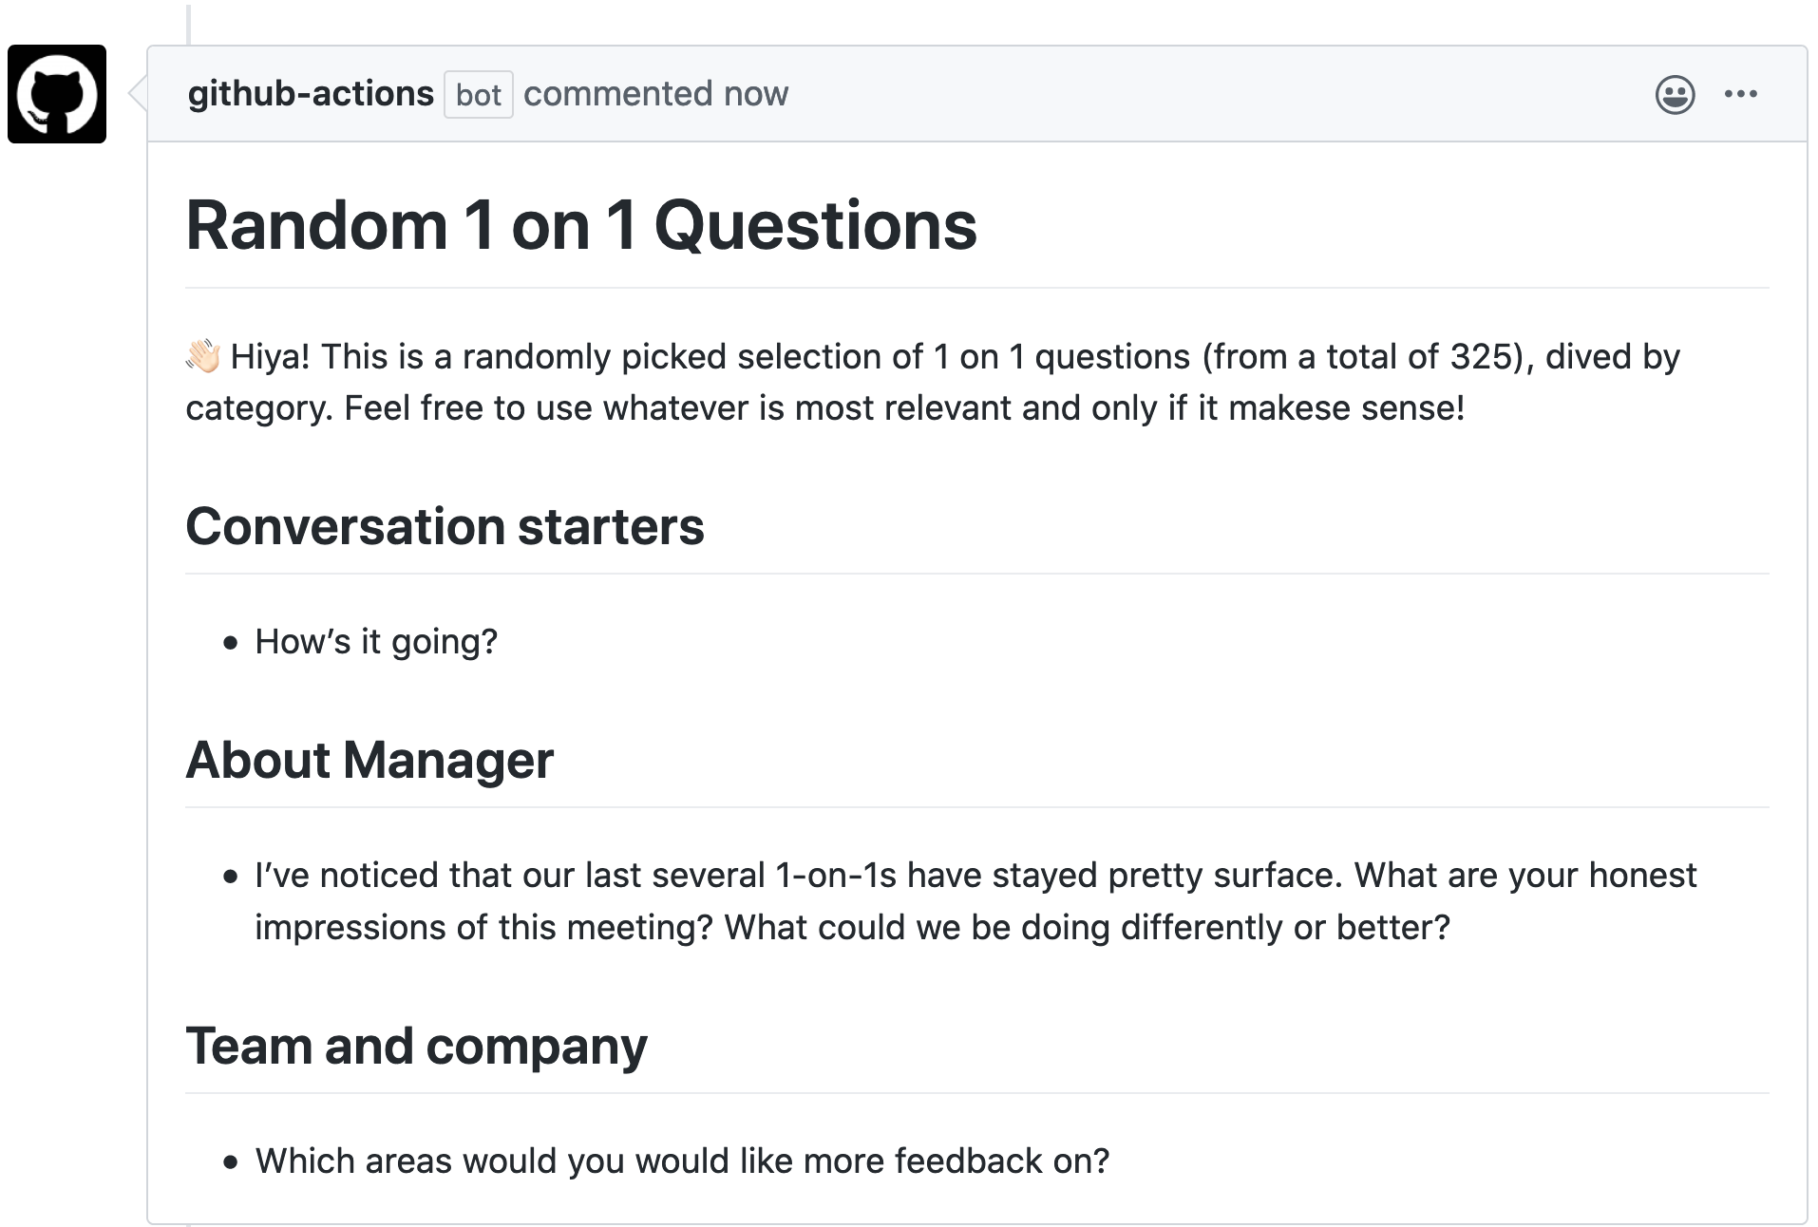1818x1227 pixels.
Task: Click the comment header bar
Action: [x=977, y=94]
